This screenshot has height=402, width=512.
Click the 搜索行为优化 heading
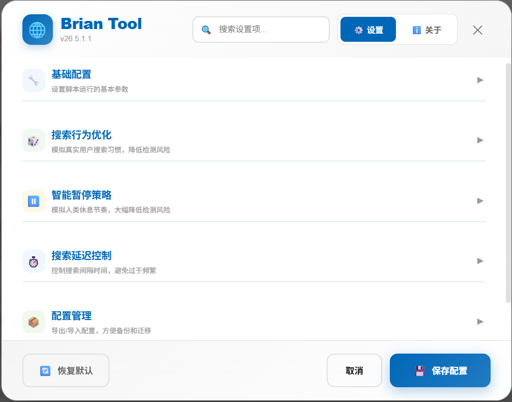81,135
